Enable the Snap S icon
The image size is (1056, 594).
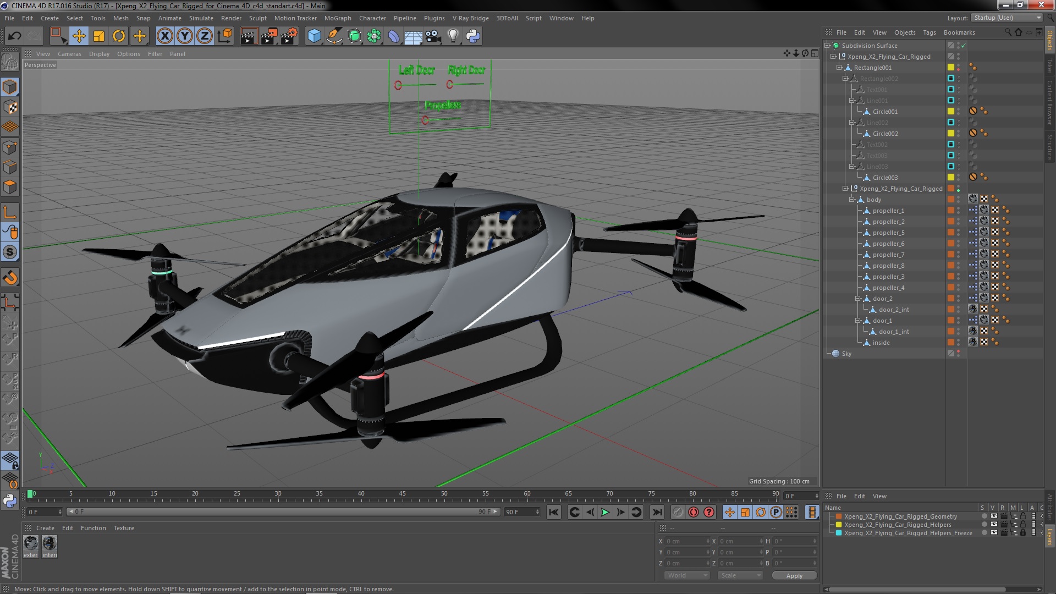click(10, 252)
